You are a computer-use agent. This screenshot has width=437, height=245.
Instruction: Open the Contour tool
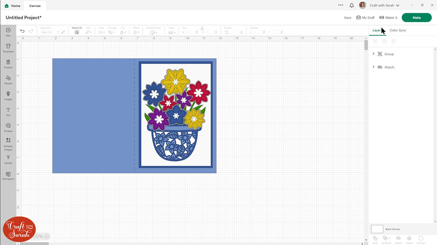pos(421,239)
